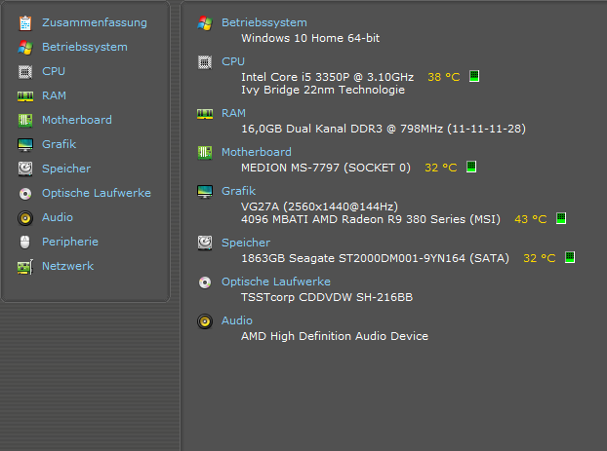This screenshot has height=451, width=607.
Task: Open the Betriebssystem heading link in summary
Action: tap(263, 22)
